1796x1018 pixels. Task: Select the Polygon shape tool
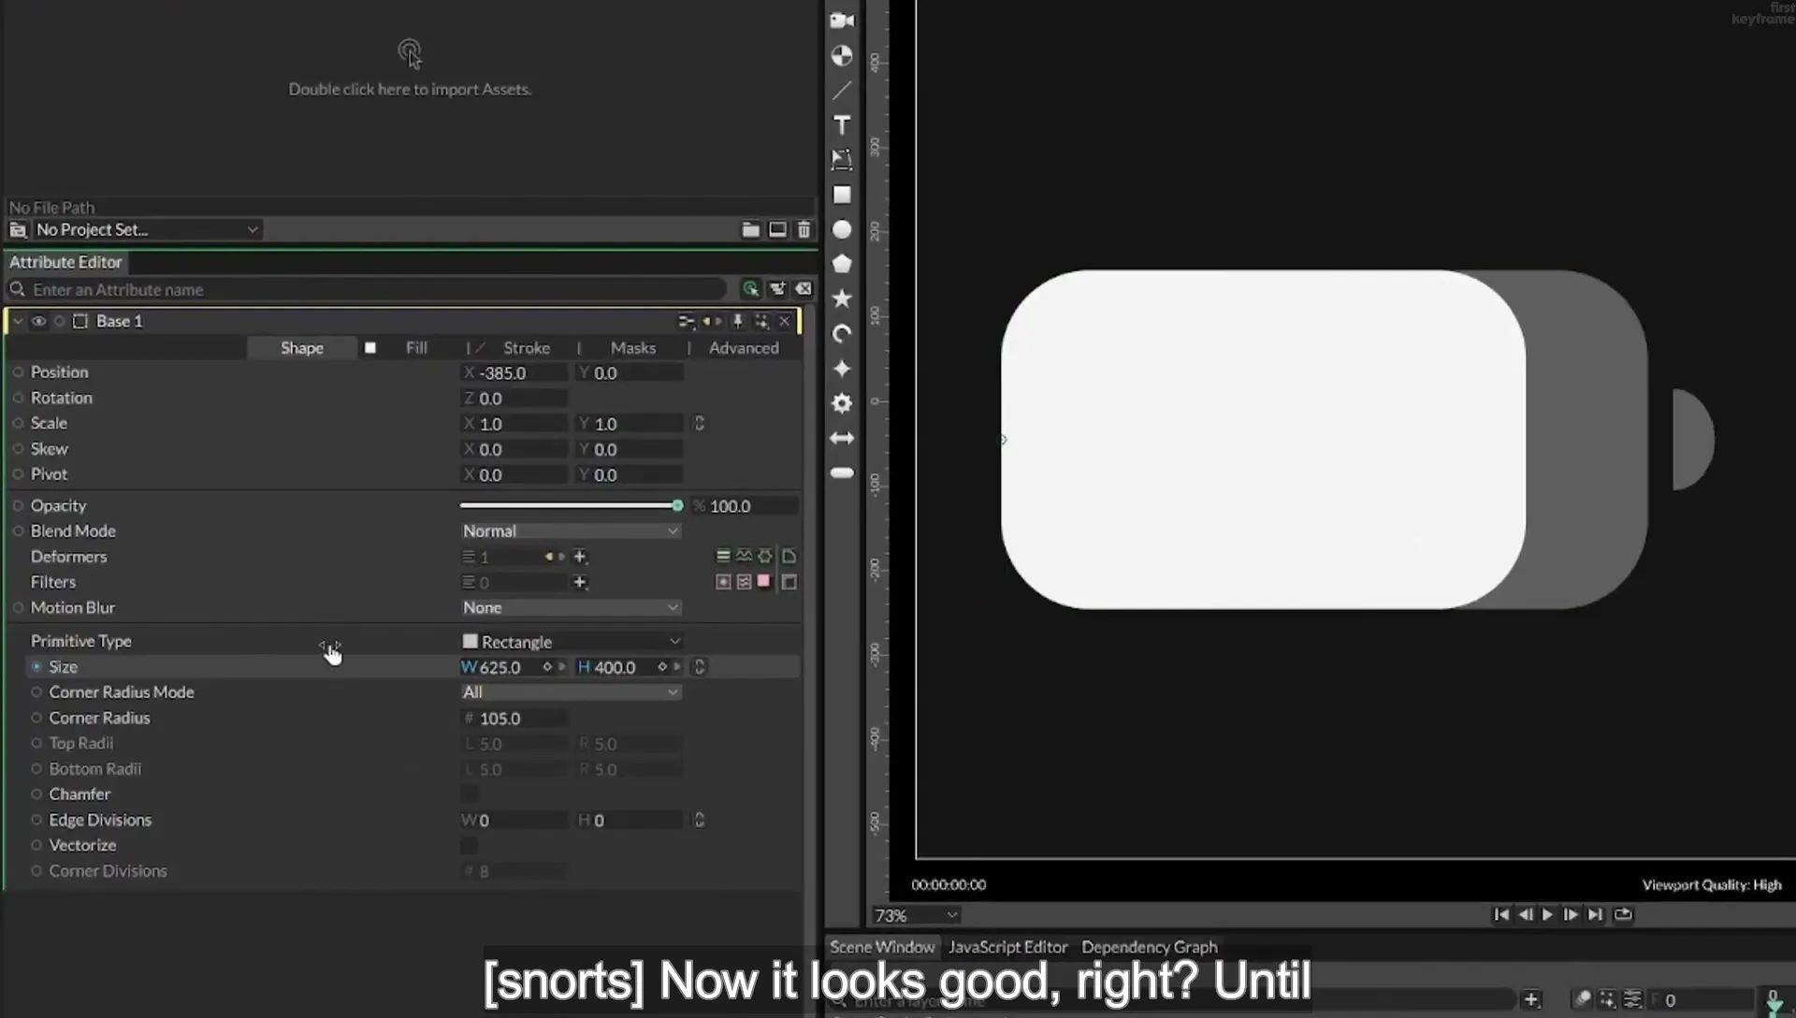[842, 264]
